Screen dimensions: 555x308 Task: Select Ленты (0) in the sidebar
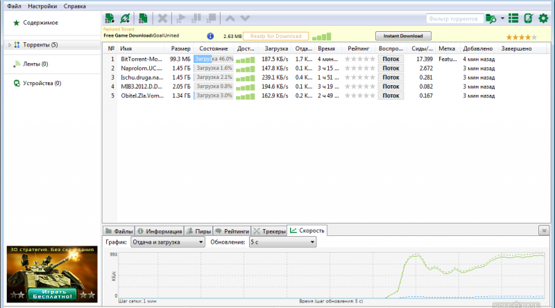coord(35,64)
